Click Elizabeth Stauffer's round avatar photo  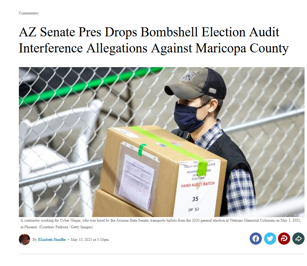pyautogui.click(x=24, y=239)
